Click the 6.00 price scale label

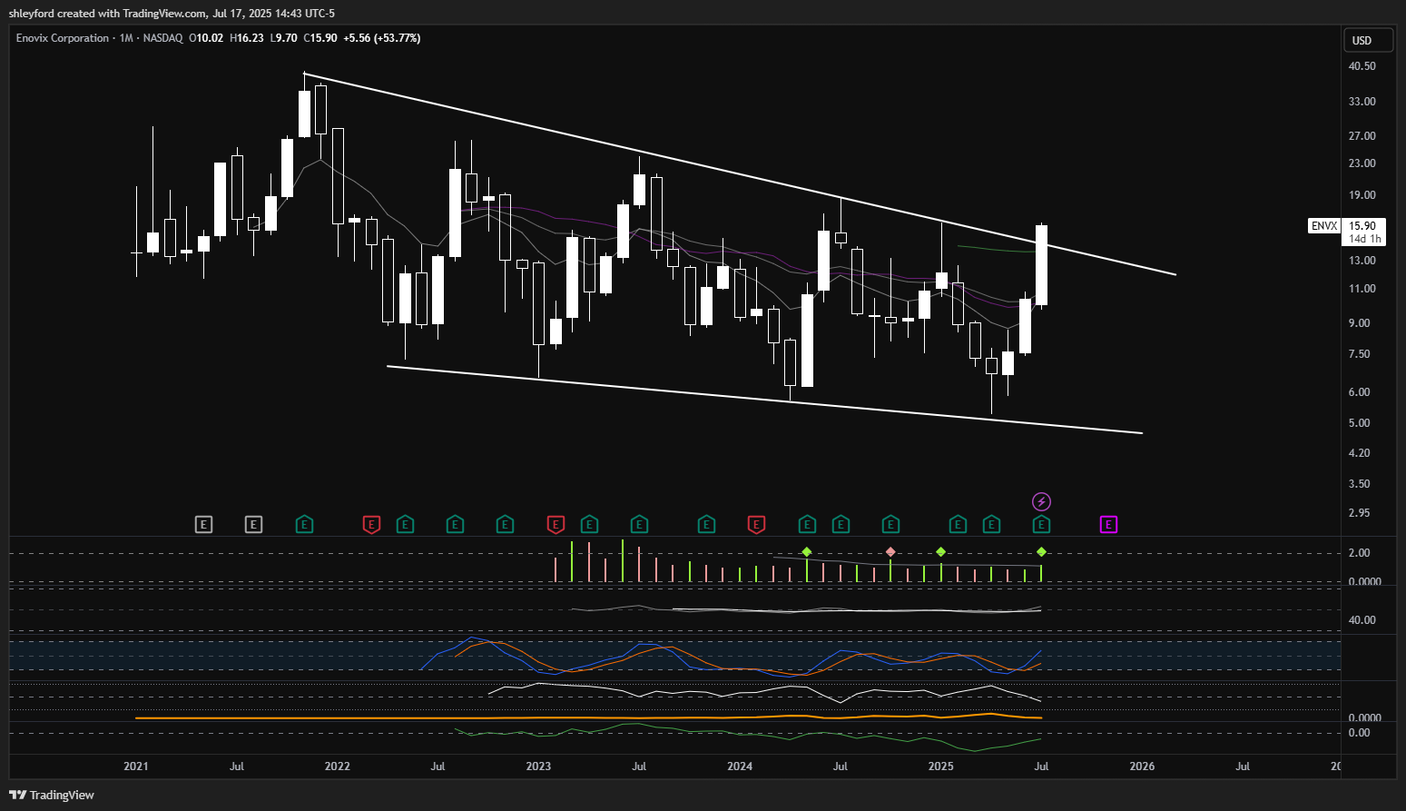[1359, 392]
